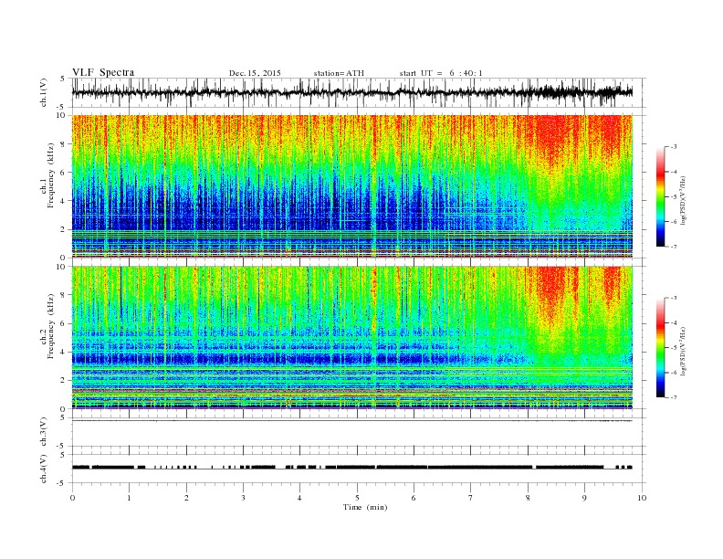The image size is (723, 559).
Task: Click inside the ch.2 spectrogram panel
Action: [x=352, y=337]
